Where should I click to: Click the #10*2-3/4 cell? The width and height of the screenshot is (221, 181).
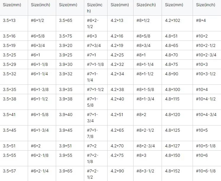pyautogui.click(x=206, y=55)
